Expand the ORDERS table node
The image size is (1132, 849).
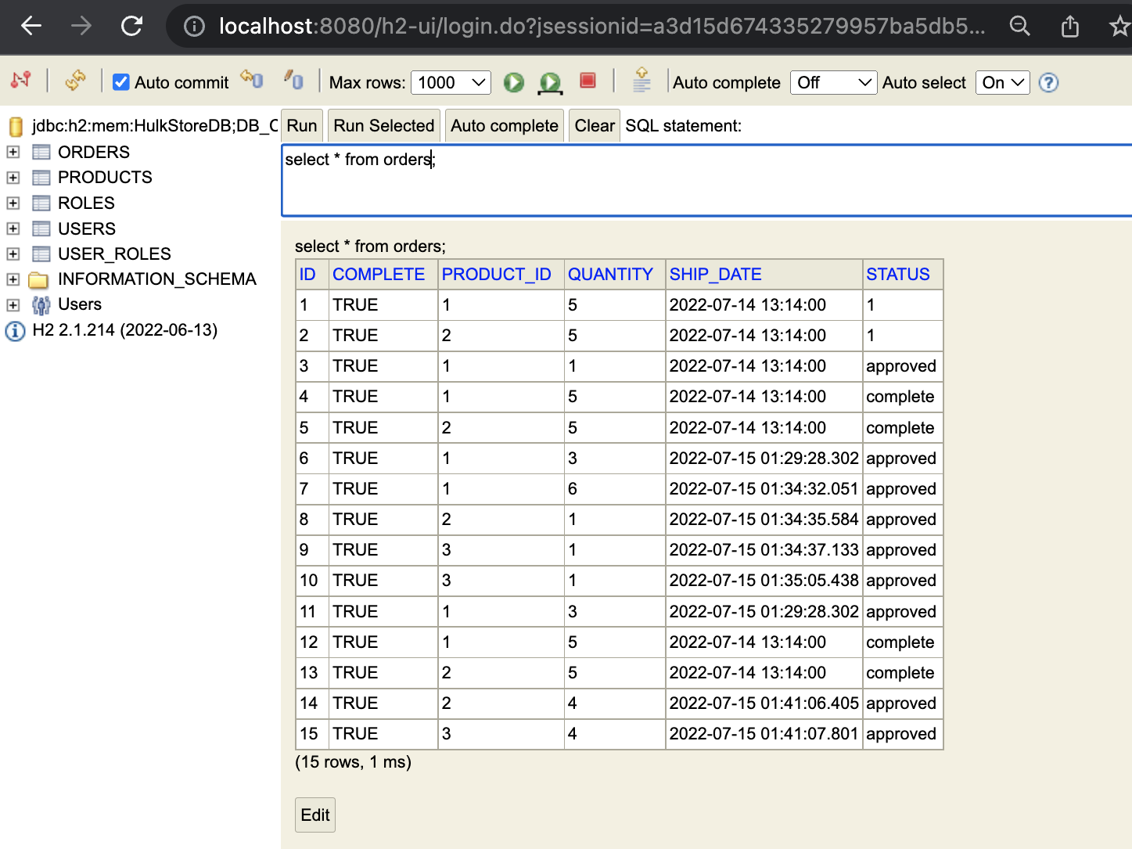tap(13, 152)
